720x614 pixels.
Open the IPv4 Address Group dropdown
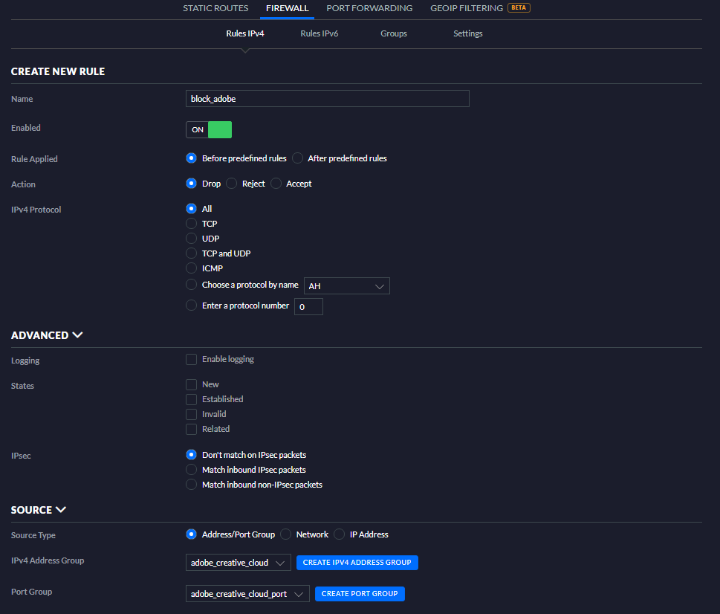coord(238,563)
